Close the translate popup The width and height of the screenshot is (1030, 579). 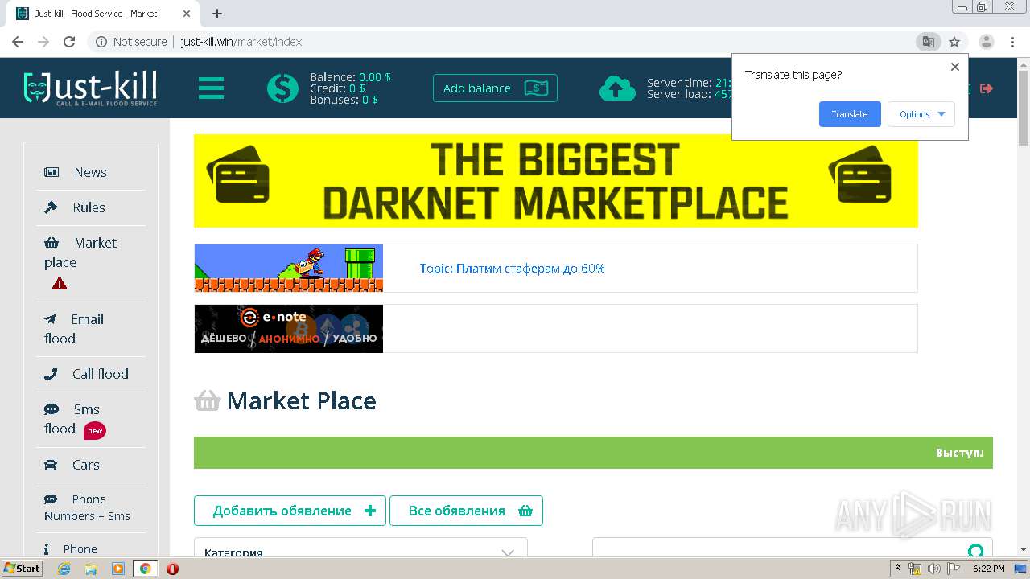coord(955,67)
